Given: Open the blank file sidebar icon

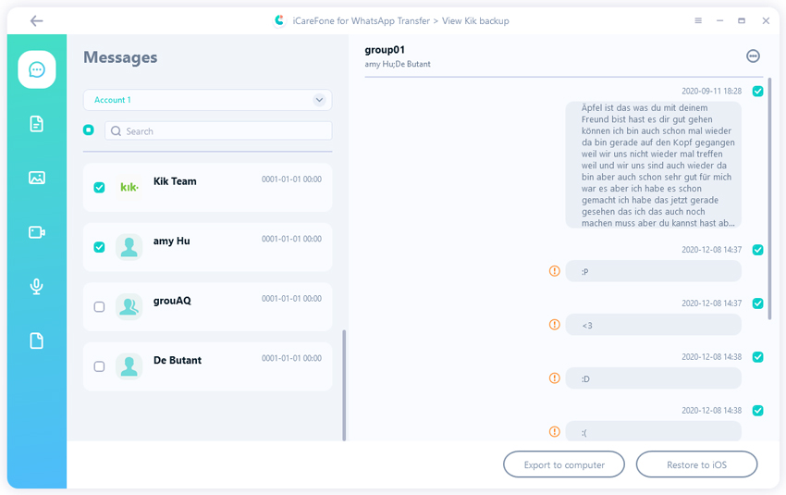Looking at the screenshot, I should point(37,341).
